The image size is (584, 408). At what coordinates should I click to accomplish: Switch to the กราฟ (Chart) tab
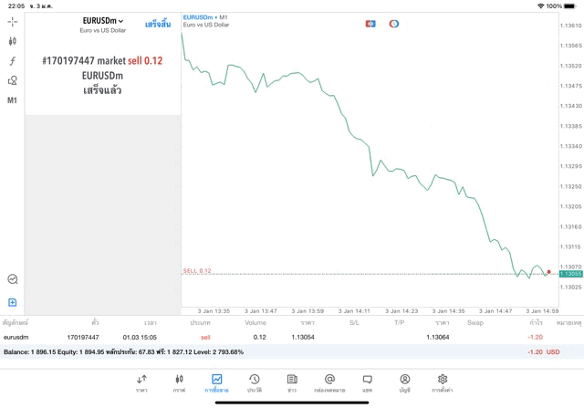tap(179, 382)
